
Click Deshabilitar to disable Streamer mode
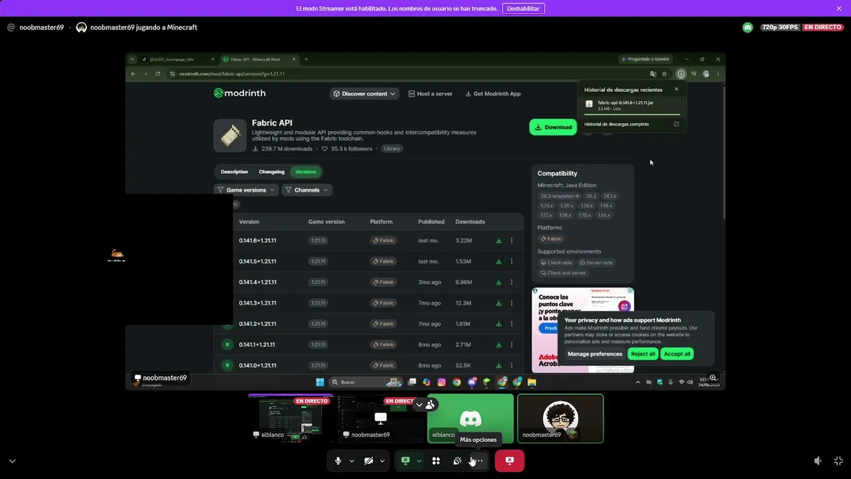coord(523,9)
